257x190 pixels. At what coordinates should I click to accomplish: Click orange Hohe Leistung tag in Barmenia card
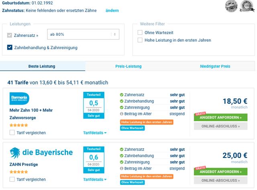click(147, 122)
